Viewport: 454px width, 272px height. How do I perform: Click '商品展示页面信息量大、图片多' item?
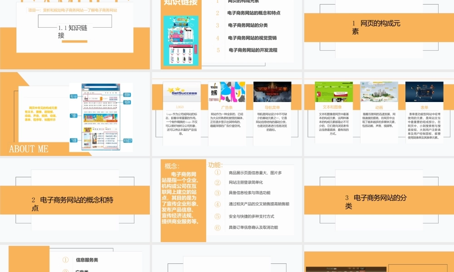coord(255,173)
